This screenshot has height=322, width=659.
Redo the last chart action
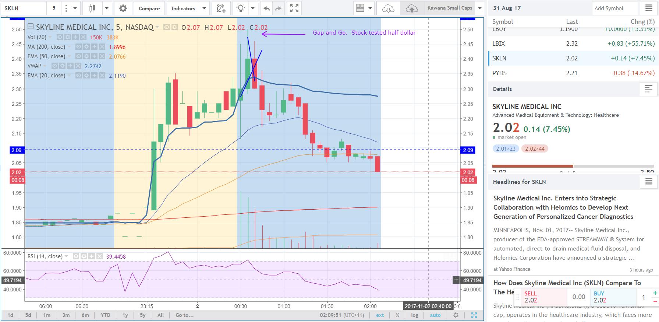278,8
